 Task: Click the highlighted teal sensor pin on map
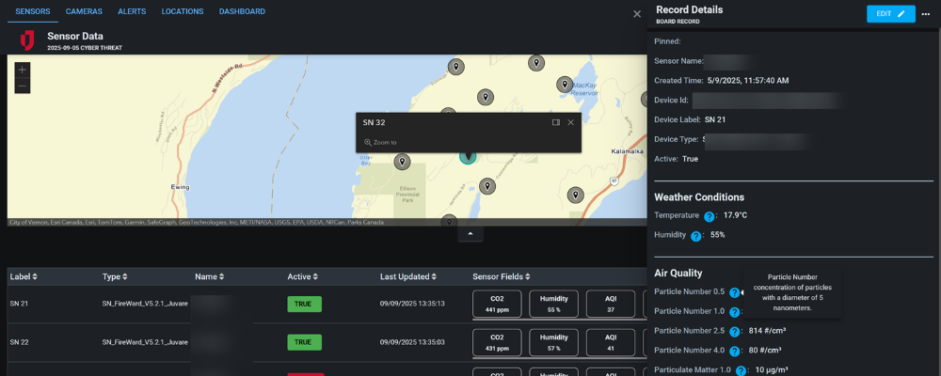coord(468,156)
